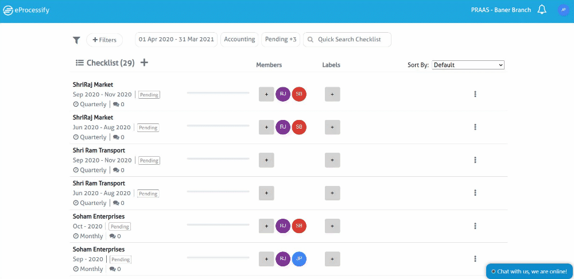Add member to ShriRaj Market Jun-Aug checklist
The height and width of the screenshot is (279, 574).
pos(266,127)
